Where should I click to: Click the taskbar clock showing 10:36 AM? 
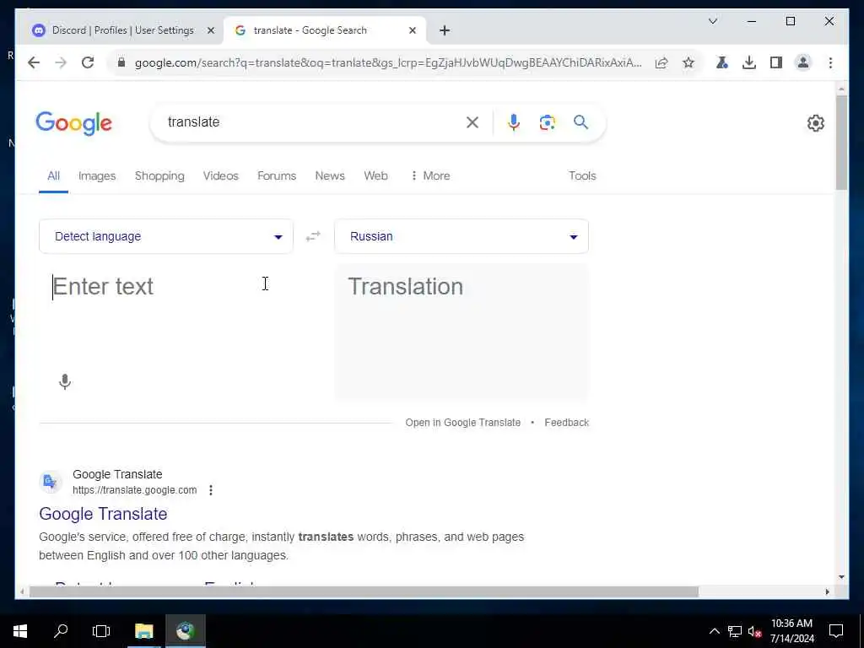click(791, 631)
